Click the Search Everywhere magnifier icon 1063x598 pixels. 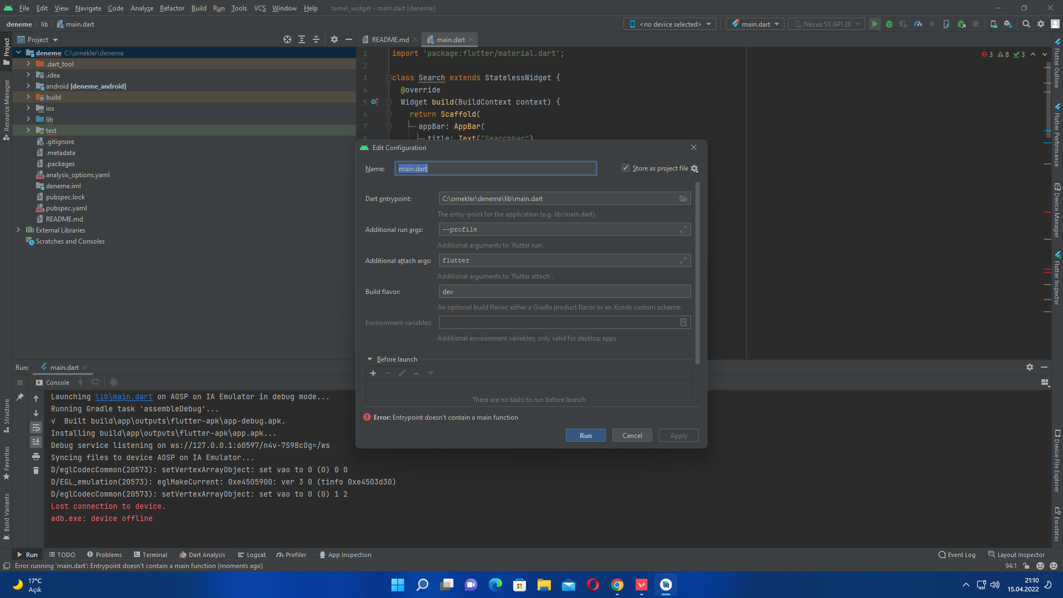[1026, 24]
